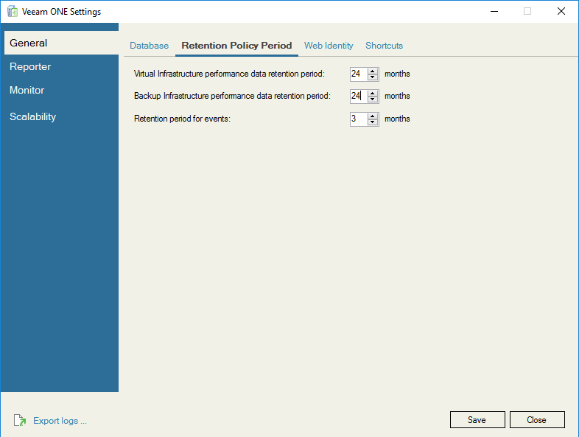The image size is (579, 437).
Task: Click the 'Veeam ONE Settings' title text
Action: [x=61, y=12]
